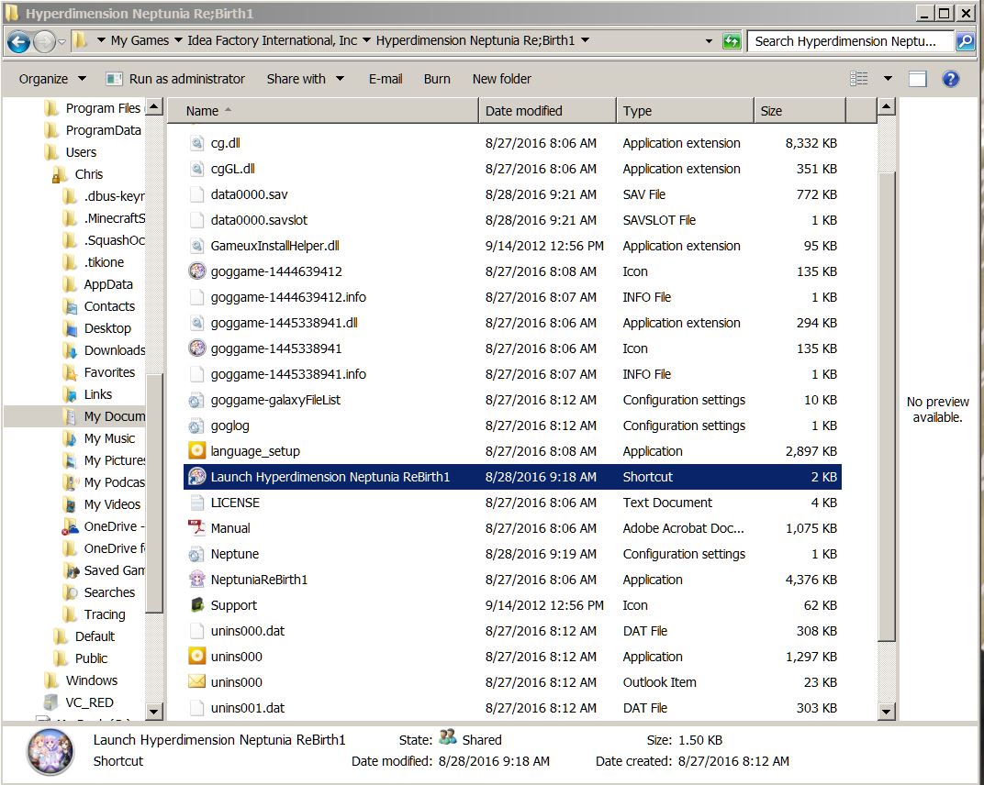Click Idea Factory International, Inc in address bar
Image resolution: width=984 pixels, height=785 pixels.
272,40
